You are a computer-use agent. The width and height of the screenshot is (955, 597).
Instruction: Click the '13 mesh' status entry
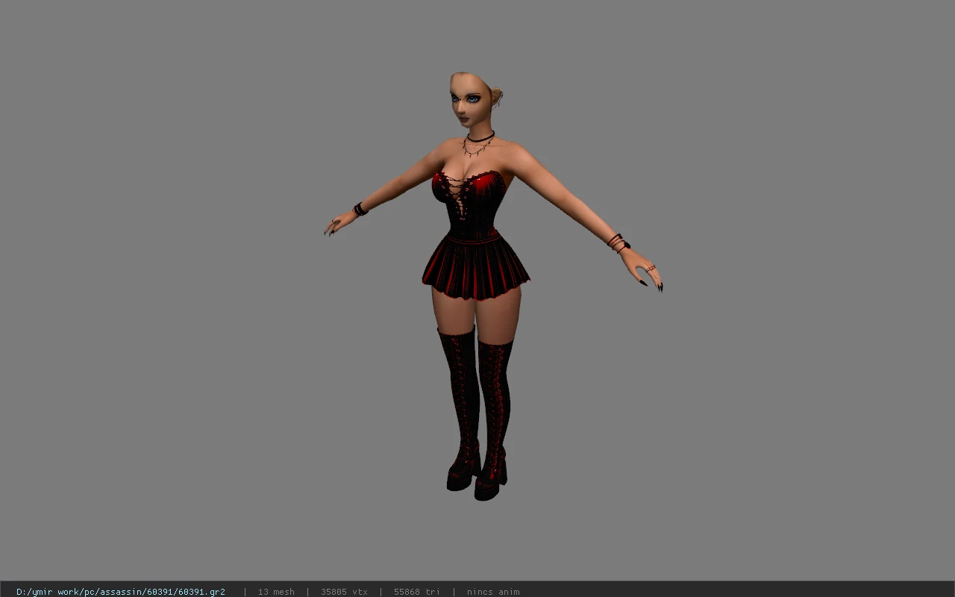click(x=276, y=592)
